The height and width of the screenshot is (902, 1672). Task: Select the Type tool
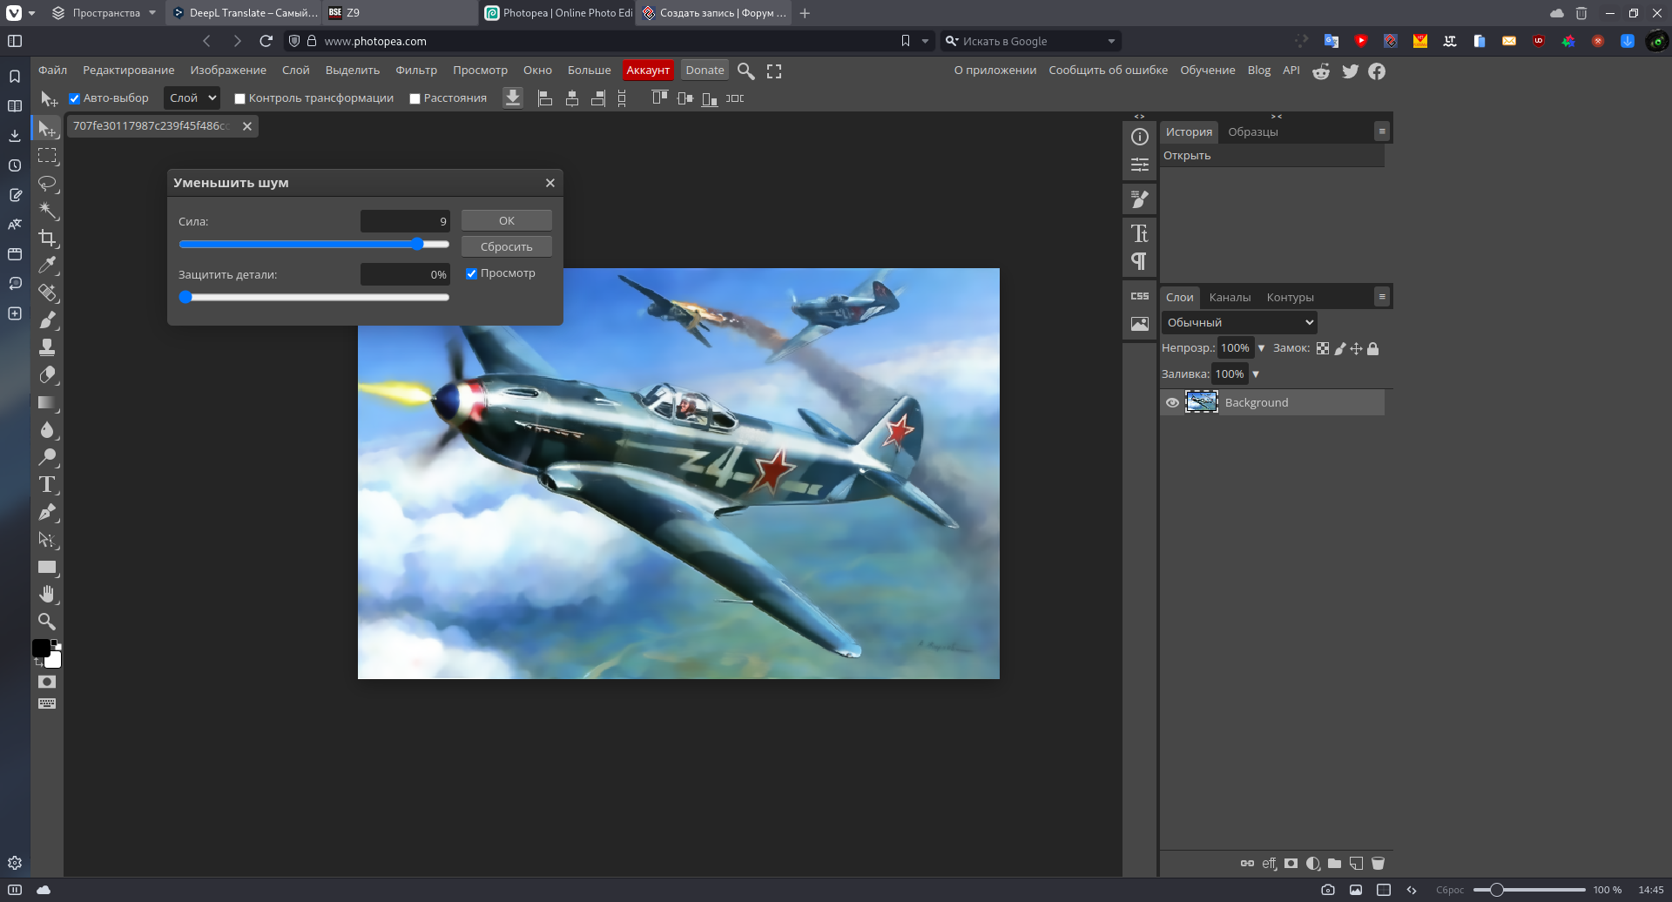47,485
